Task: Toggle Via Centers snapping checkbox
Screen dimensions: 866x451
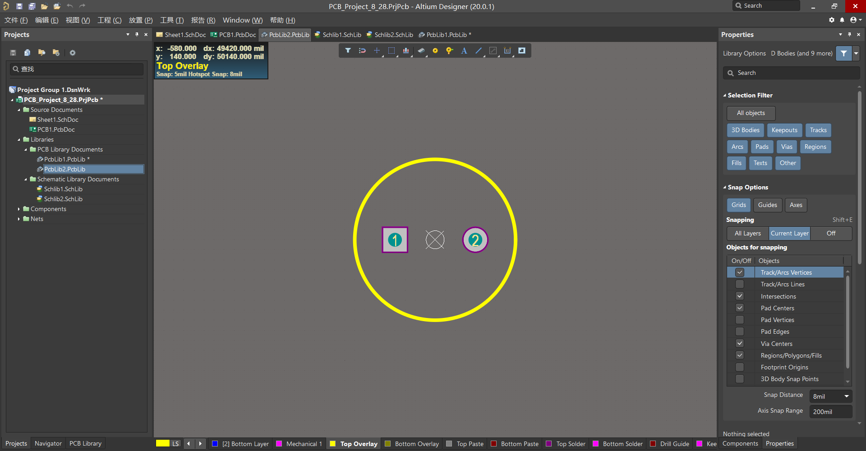Action: tap(740, 344)
